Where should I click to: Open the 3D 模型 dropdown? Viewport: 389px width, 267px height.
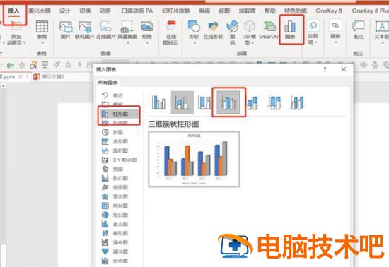(x=252, y=43)
